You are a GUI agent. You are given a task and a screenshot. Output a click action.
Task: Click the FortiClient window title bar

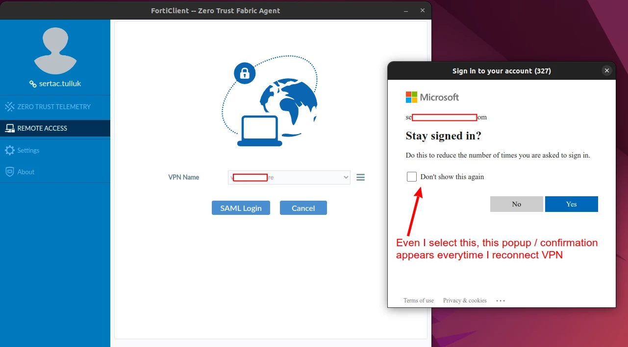click(x=216, y=10)
